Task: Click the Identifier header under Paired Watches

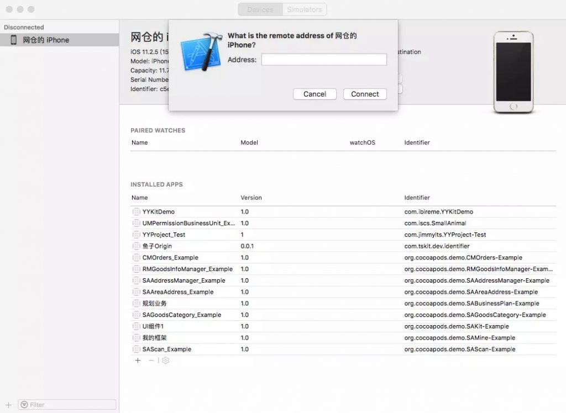Action: point(417,142)
